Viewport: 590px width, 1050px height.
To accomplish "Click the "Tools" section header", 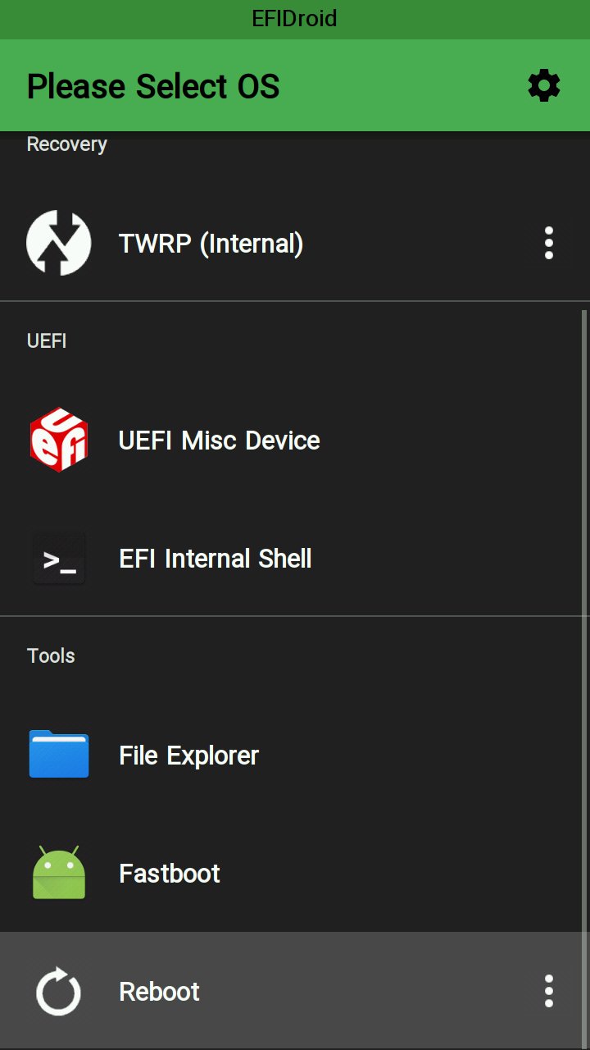I will coord(51,656).
